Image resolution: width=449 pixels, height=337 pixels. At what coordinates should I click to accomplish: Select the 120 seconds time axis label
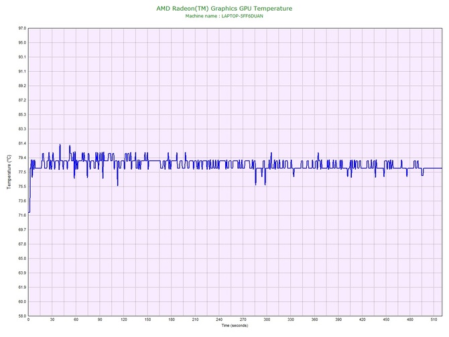[123, 320]
